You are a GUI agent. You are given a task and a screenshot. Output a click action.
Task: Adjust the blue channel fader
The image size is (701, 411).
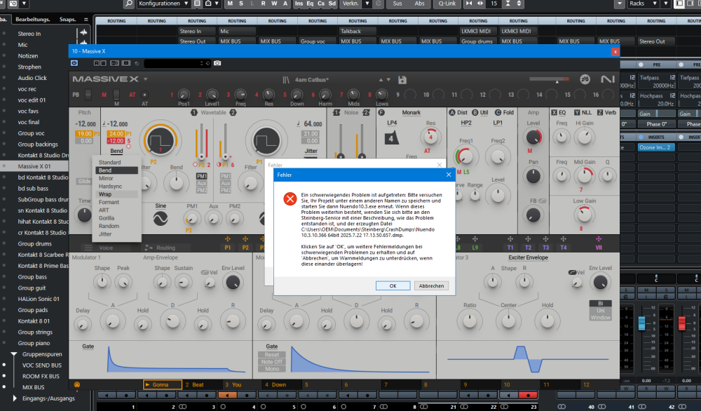tap(641, 323)
